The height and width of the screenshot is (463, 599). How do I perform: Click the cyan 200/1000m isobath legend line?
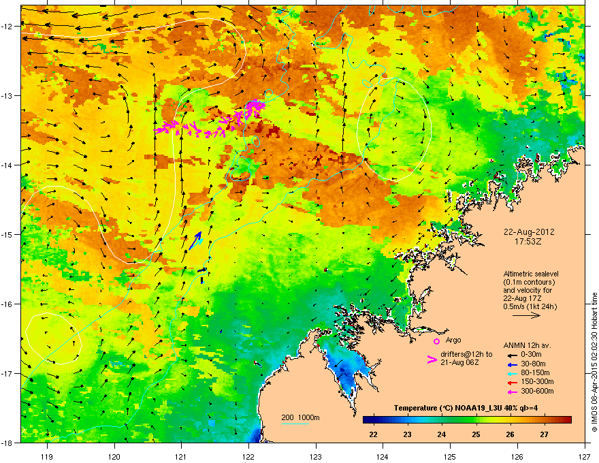295,424
